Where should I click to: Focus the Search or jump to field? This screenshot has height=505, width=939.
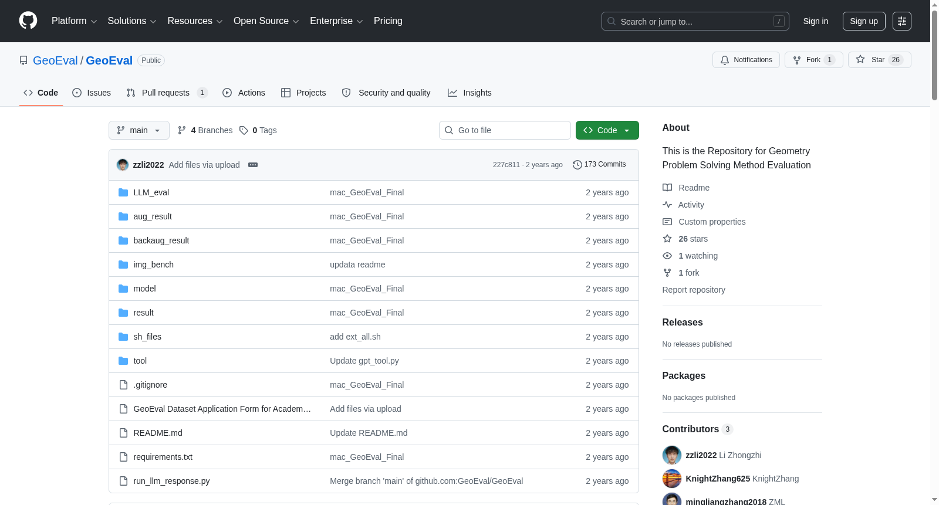695,21
